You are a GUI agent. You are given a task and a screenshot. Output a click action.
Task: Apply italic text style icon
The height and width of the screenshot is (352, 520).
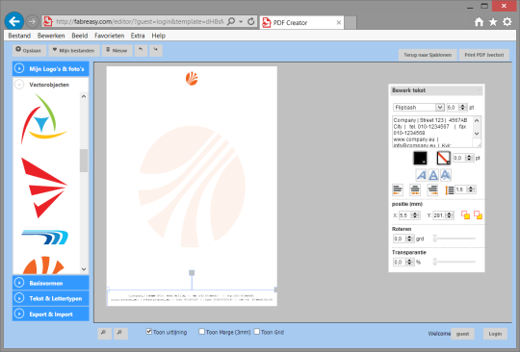[421, 175]
